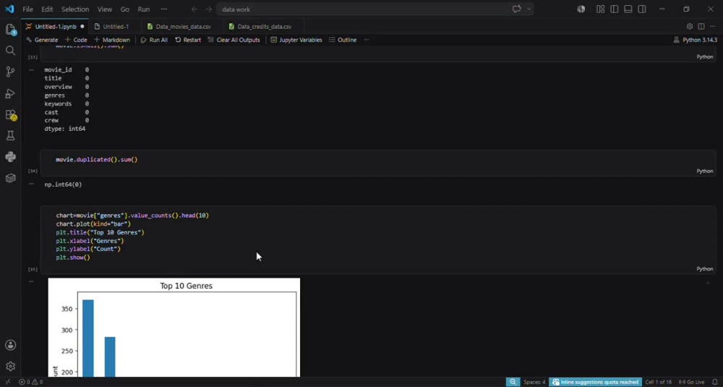
Task: Click the Copilot status icon in title bar
Action: coord(581,9)
